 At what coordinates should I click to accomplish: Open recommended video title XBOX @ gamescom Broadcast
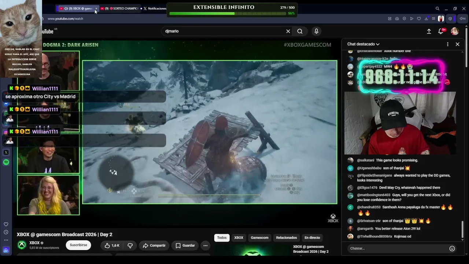click(311, 249)
